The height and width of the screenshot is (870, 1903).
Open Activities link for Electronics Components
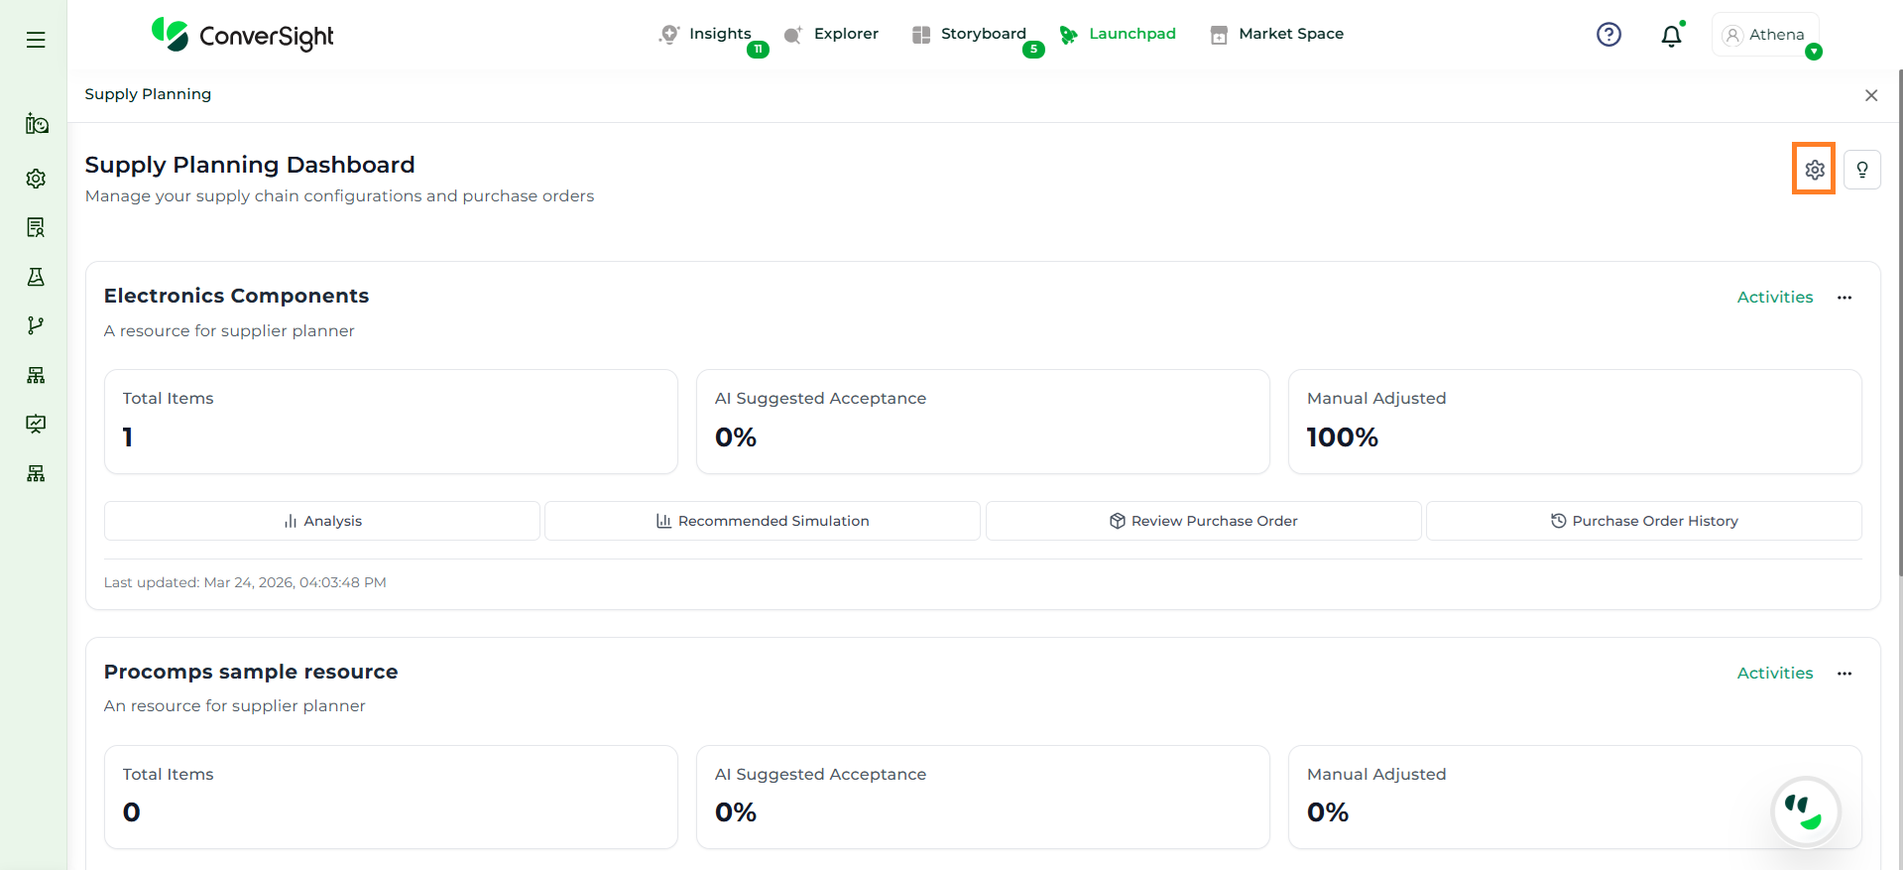pyautogui.click(x=1774, y=298)
